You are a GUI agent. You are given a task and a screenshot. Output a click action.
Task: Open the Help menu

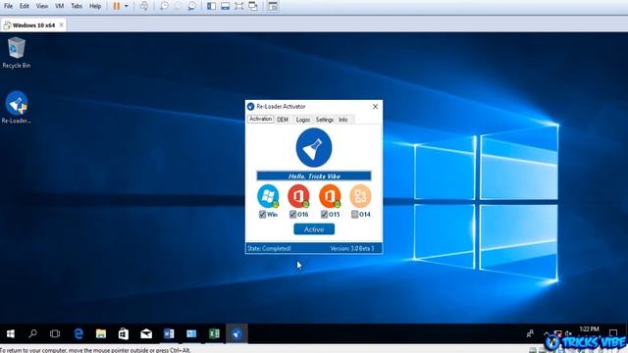pyautogui.click(x=95, y=6)
